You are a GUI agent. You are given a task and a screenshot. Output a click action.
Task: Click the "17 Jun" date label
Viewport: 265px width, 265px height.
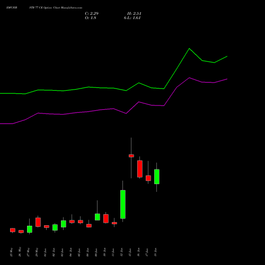pos(147,252)
